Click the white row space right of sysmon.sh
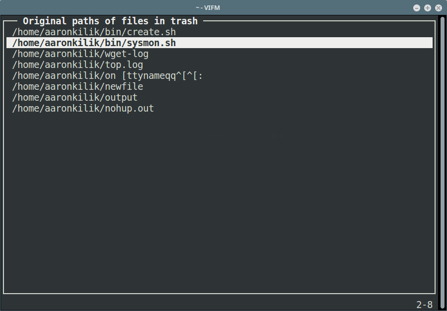 pos(304,43)
